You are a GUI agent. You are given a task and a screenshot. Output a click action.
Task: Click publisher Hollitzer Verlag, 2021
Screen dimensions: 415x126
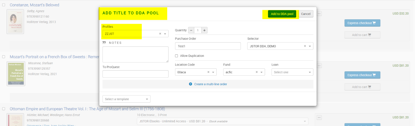point(43,74)
